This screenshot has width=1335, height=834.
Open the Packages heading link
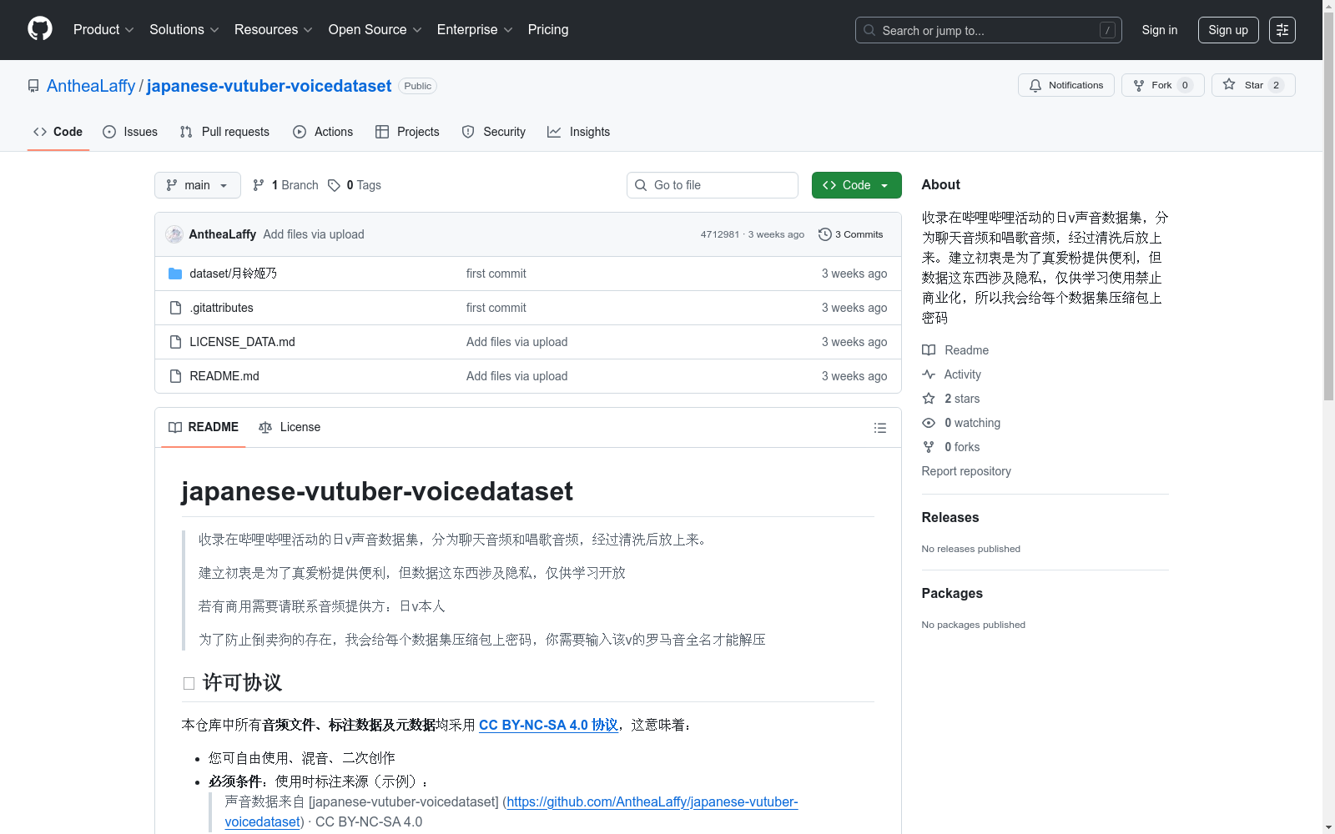tap(952, 593)
